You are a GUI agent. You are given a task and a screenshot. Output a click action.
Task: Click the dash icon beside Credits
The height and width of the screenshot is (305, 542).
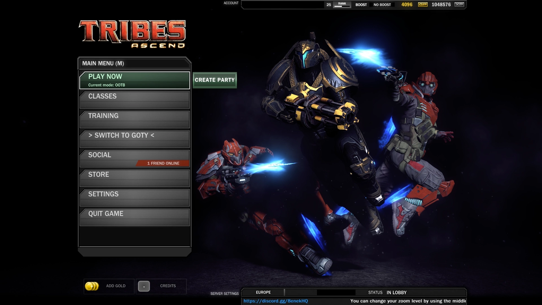(x=144, y=286)
